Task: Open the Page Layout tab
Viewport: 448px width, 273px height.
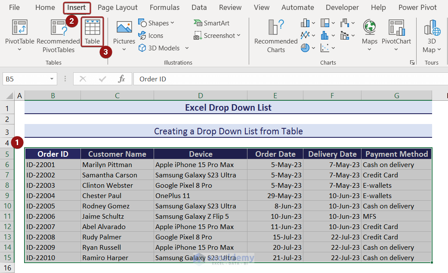Action: coord(117,7)
